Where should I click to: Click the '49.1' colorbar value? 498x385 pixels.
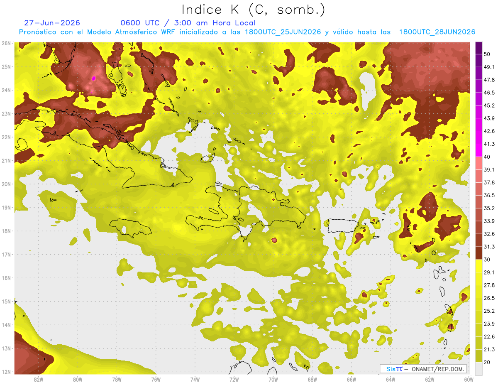(x=489, y=67)
